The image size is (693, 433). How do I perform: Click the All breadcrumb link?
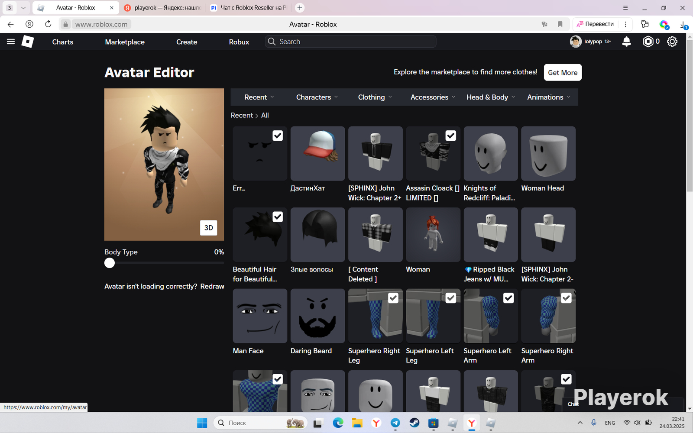(x=265, y=115)
